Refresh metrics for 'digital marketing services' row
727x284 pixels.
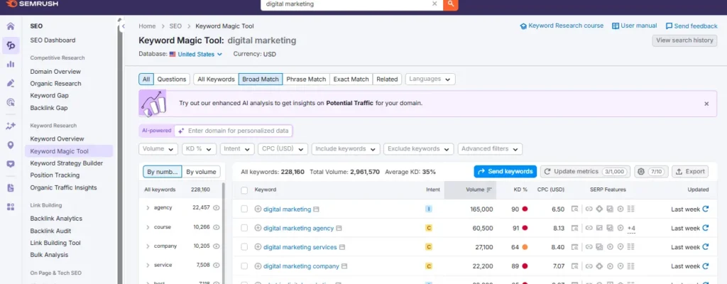[706, 247]
